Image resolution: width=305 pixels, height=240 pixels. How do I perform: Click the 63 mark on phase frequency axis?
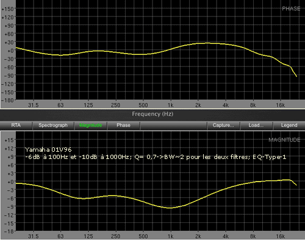pos(60,105)
